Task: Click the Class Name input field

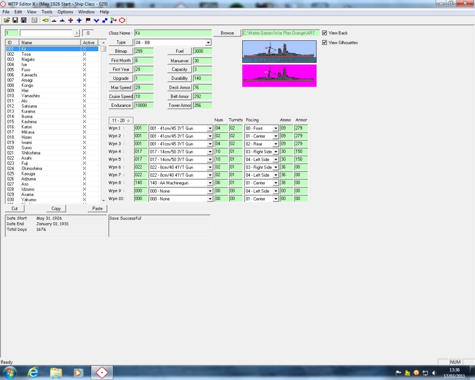Action: coord(173,33)
